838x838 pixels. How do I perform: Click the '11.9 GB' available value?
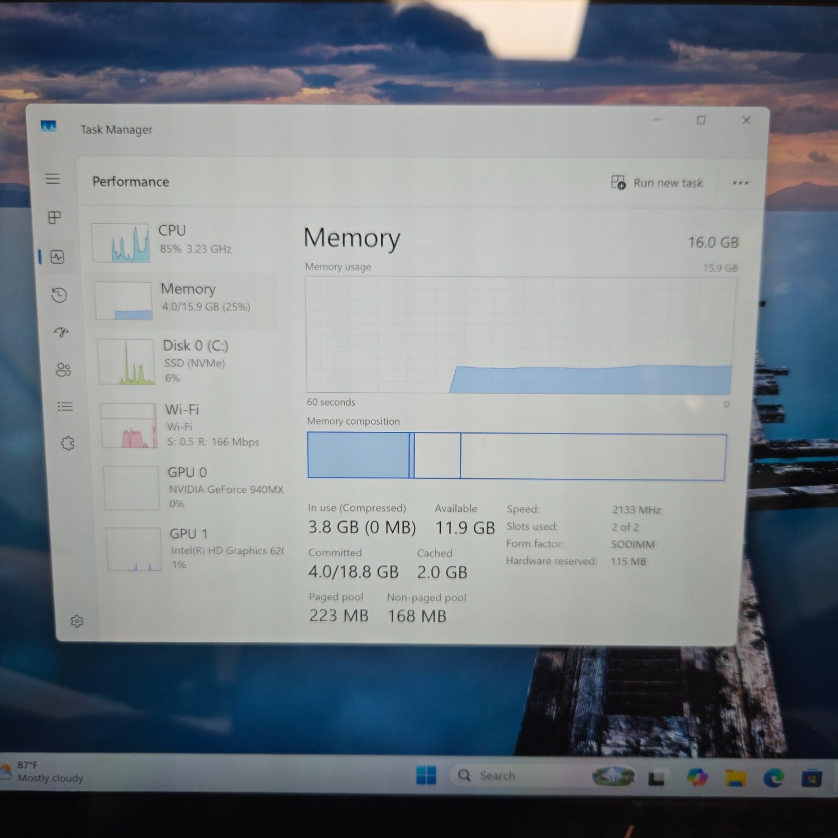coord(465,528)
